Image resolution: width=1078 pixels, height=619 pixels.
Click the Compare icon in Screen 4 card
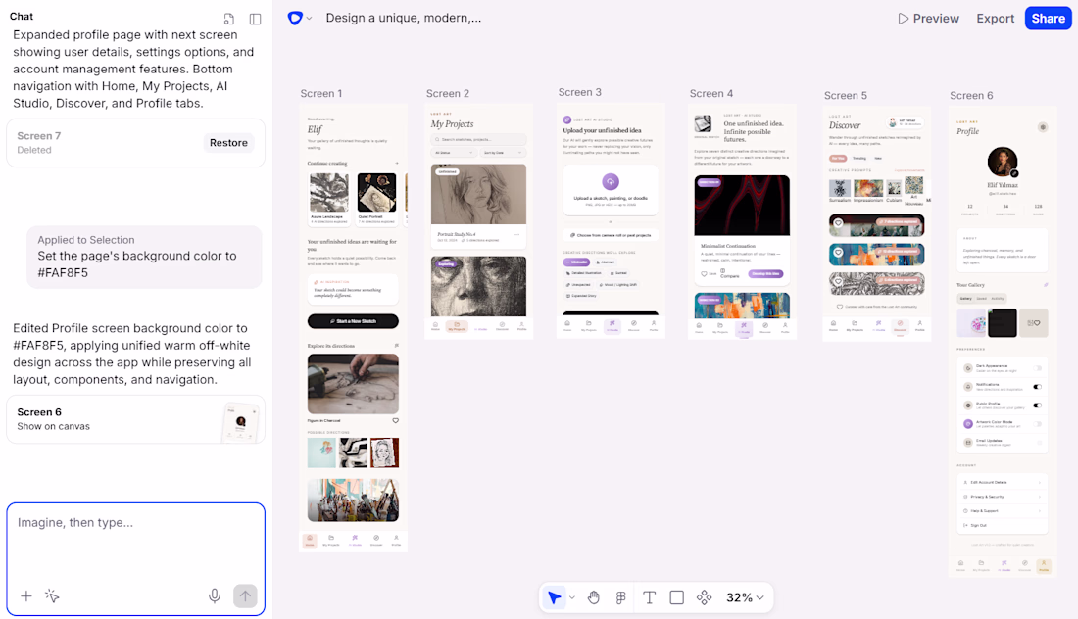[724, 270]
